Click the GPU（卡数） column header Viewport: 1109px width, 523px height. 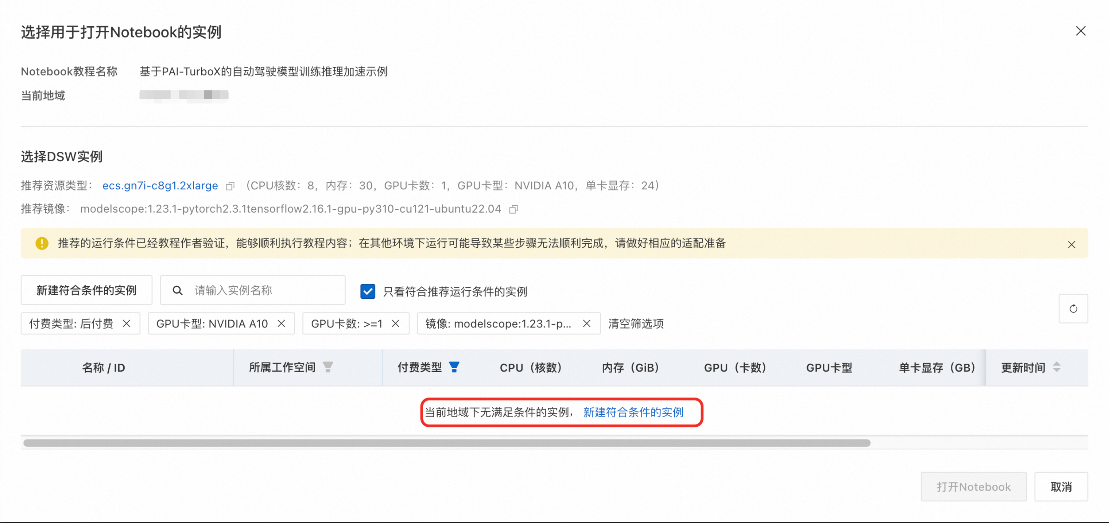[735, 368]
